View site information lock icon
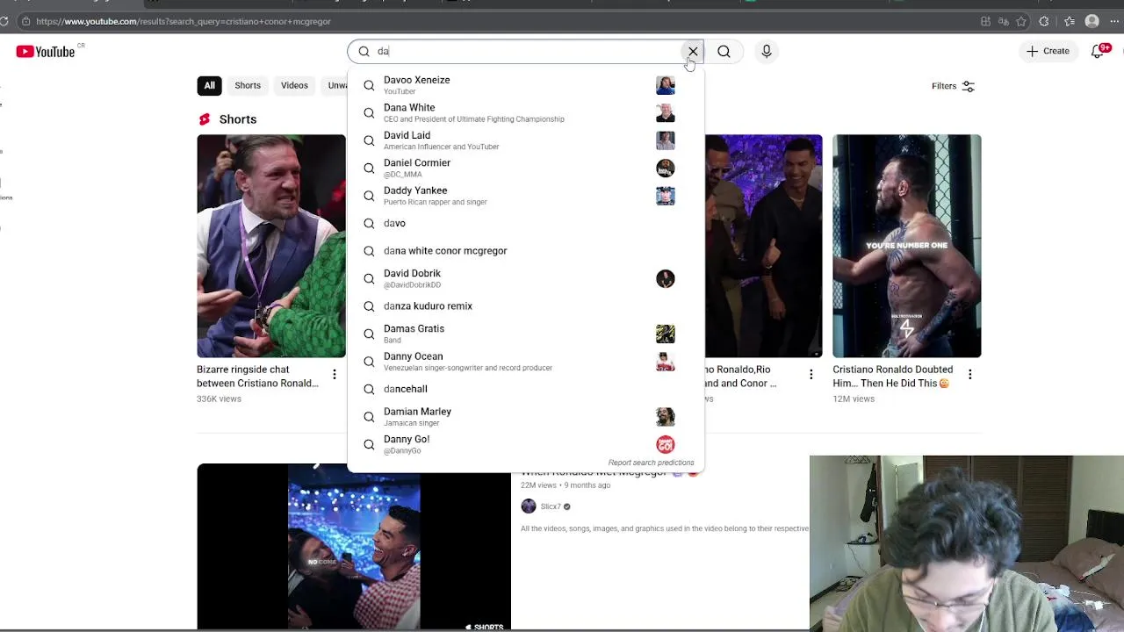 pyautogui.click(x=25, y=21)
